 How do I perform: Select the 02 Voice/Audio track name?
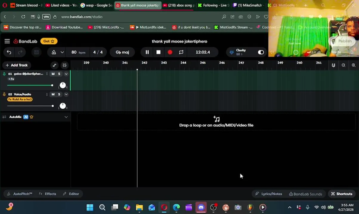pos(20,94)
